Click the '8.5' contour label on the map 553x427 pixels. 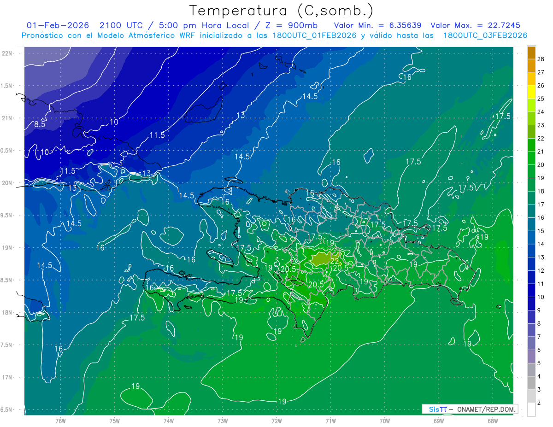click(x=40, y=124)
